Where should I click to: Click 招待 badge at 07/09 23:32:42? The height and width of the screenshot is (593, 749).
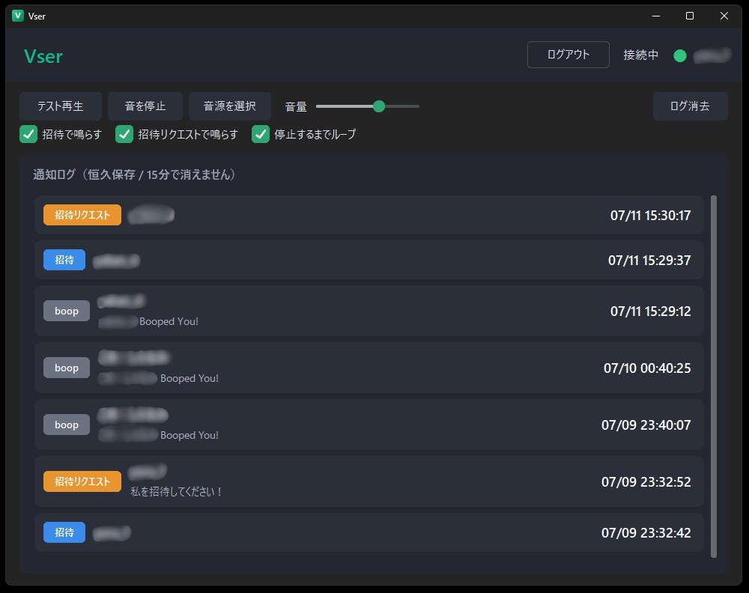pos(64,532)
